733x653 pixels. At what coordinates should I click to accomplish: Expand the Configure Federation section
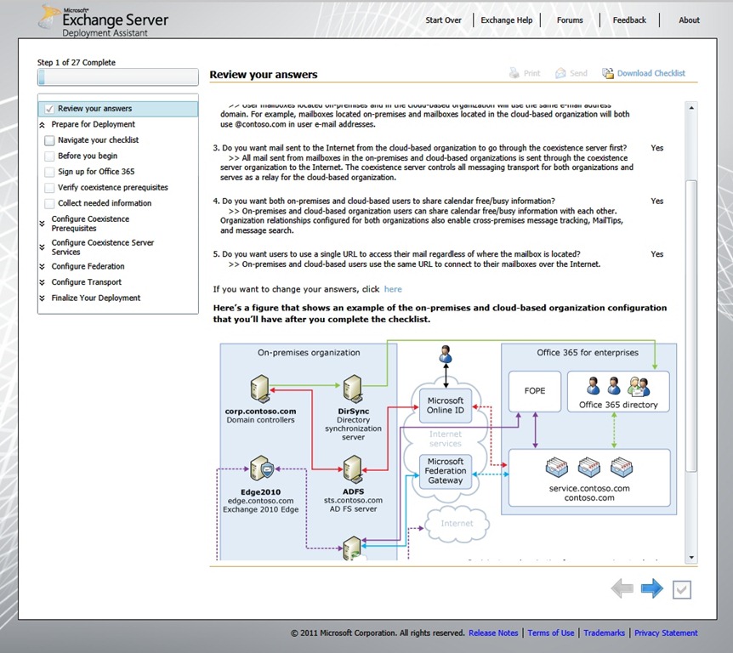pos(43,267)
